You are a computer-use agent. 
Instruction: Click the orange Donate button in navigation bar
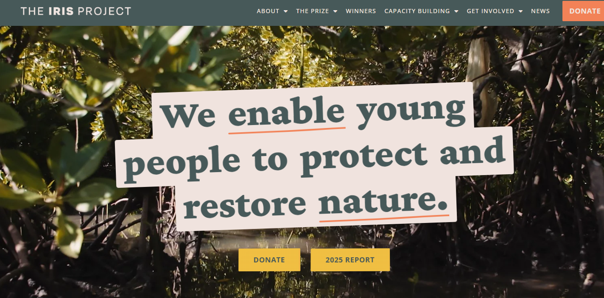point(583,11)
